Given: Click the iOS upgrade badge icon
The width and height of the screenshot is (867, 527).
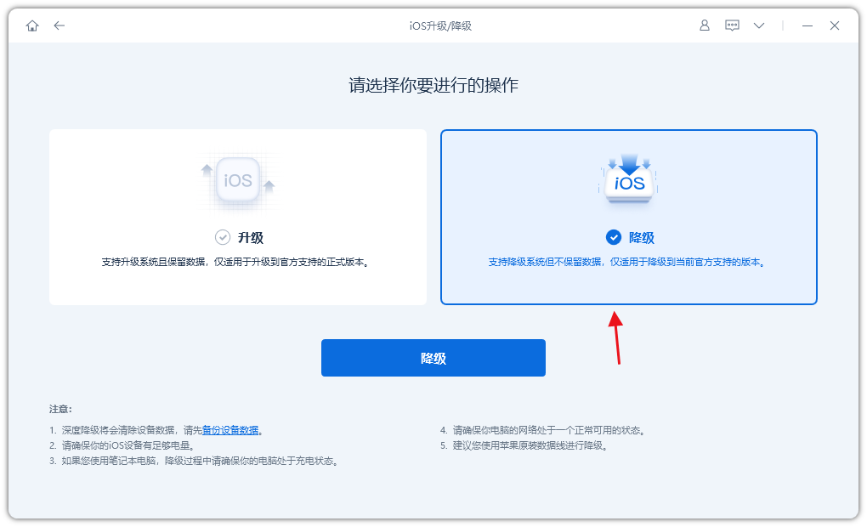Looking at the screenshot, I should [238, 180].
